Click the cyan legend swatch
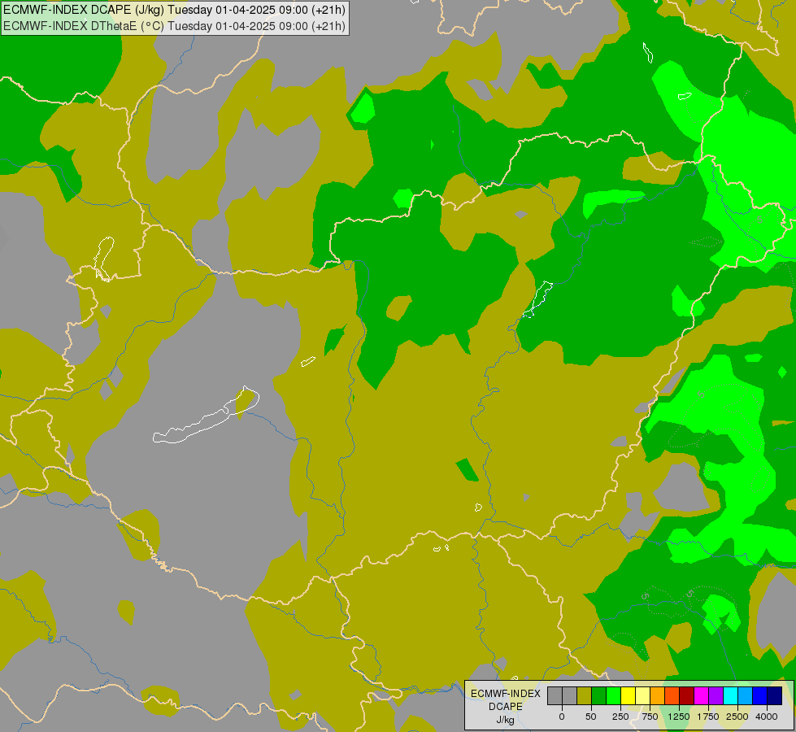796x732 pixels. point(730,695)
